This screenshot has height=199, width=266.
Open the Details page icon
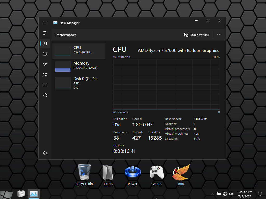(45, 85)
